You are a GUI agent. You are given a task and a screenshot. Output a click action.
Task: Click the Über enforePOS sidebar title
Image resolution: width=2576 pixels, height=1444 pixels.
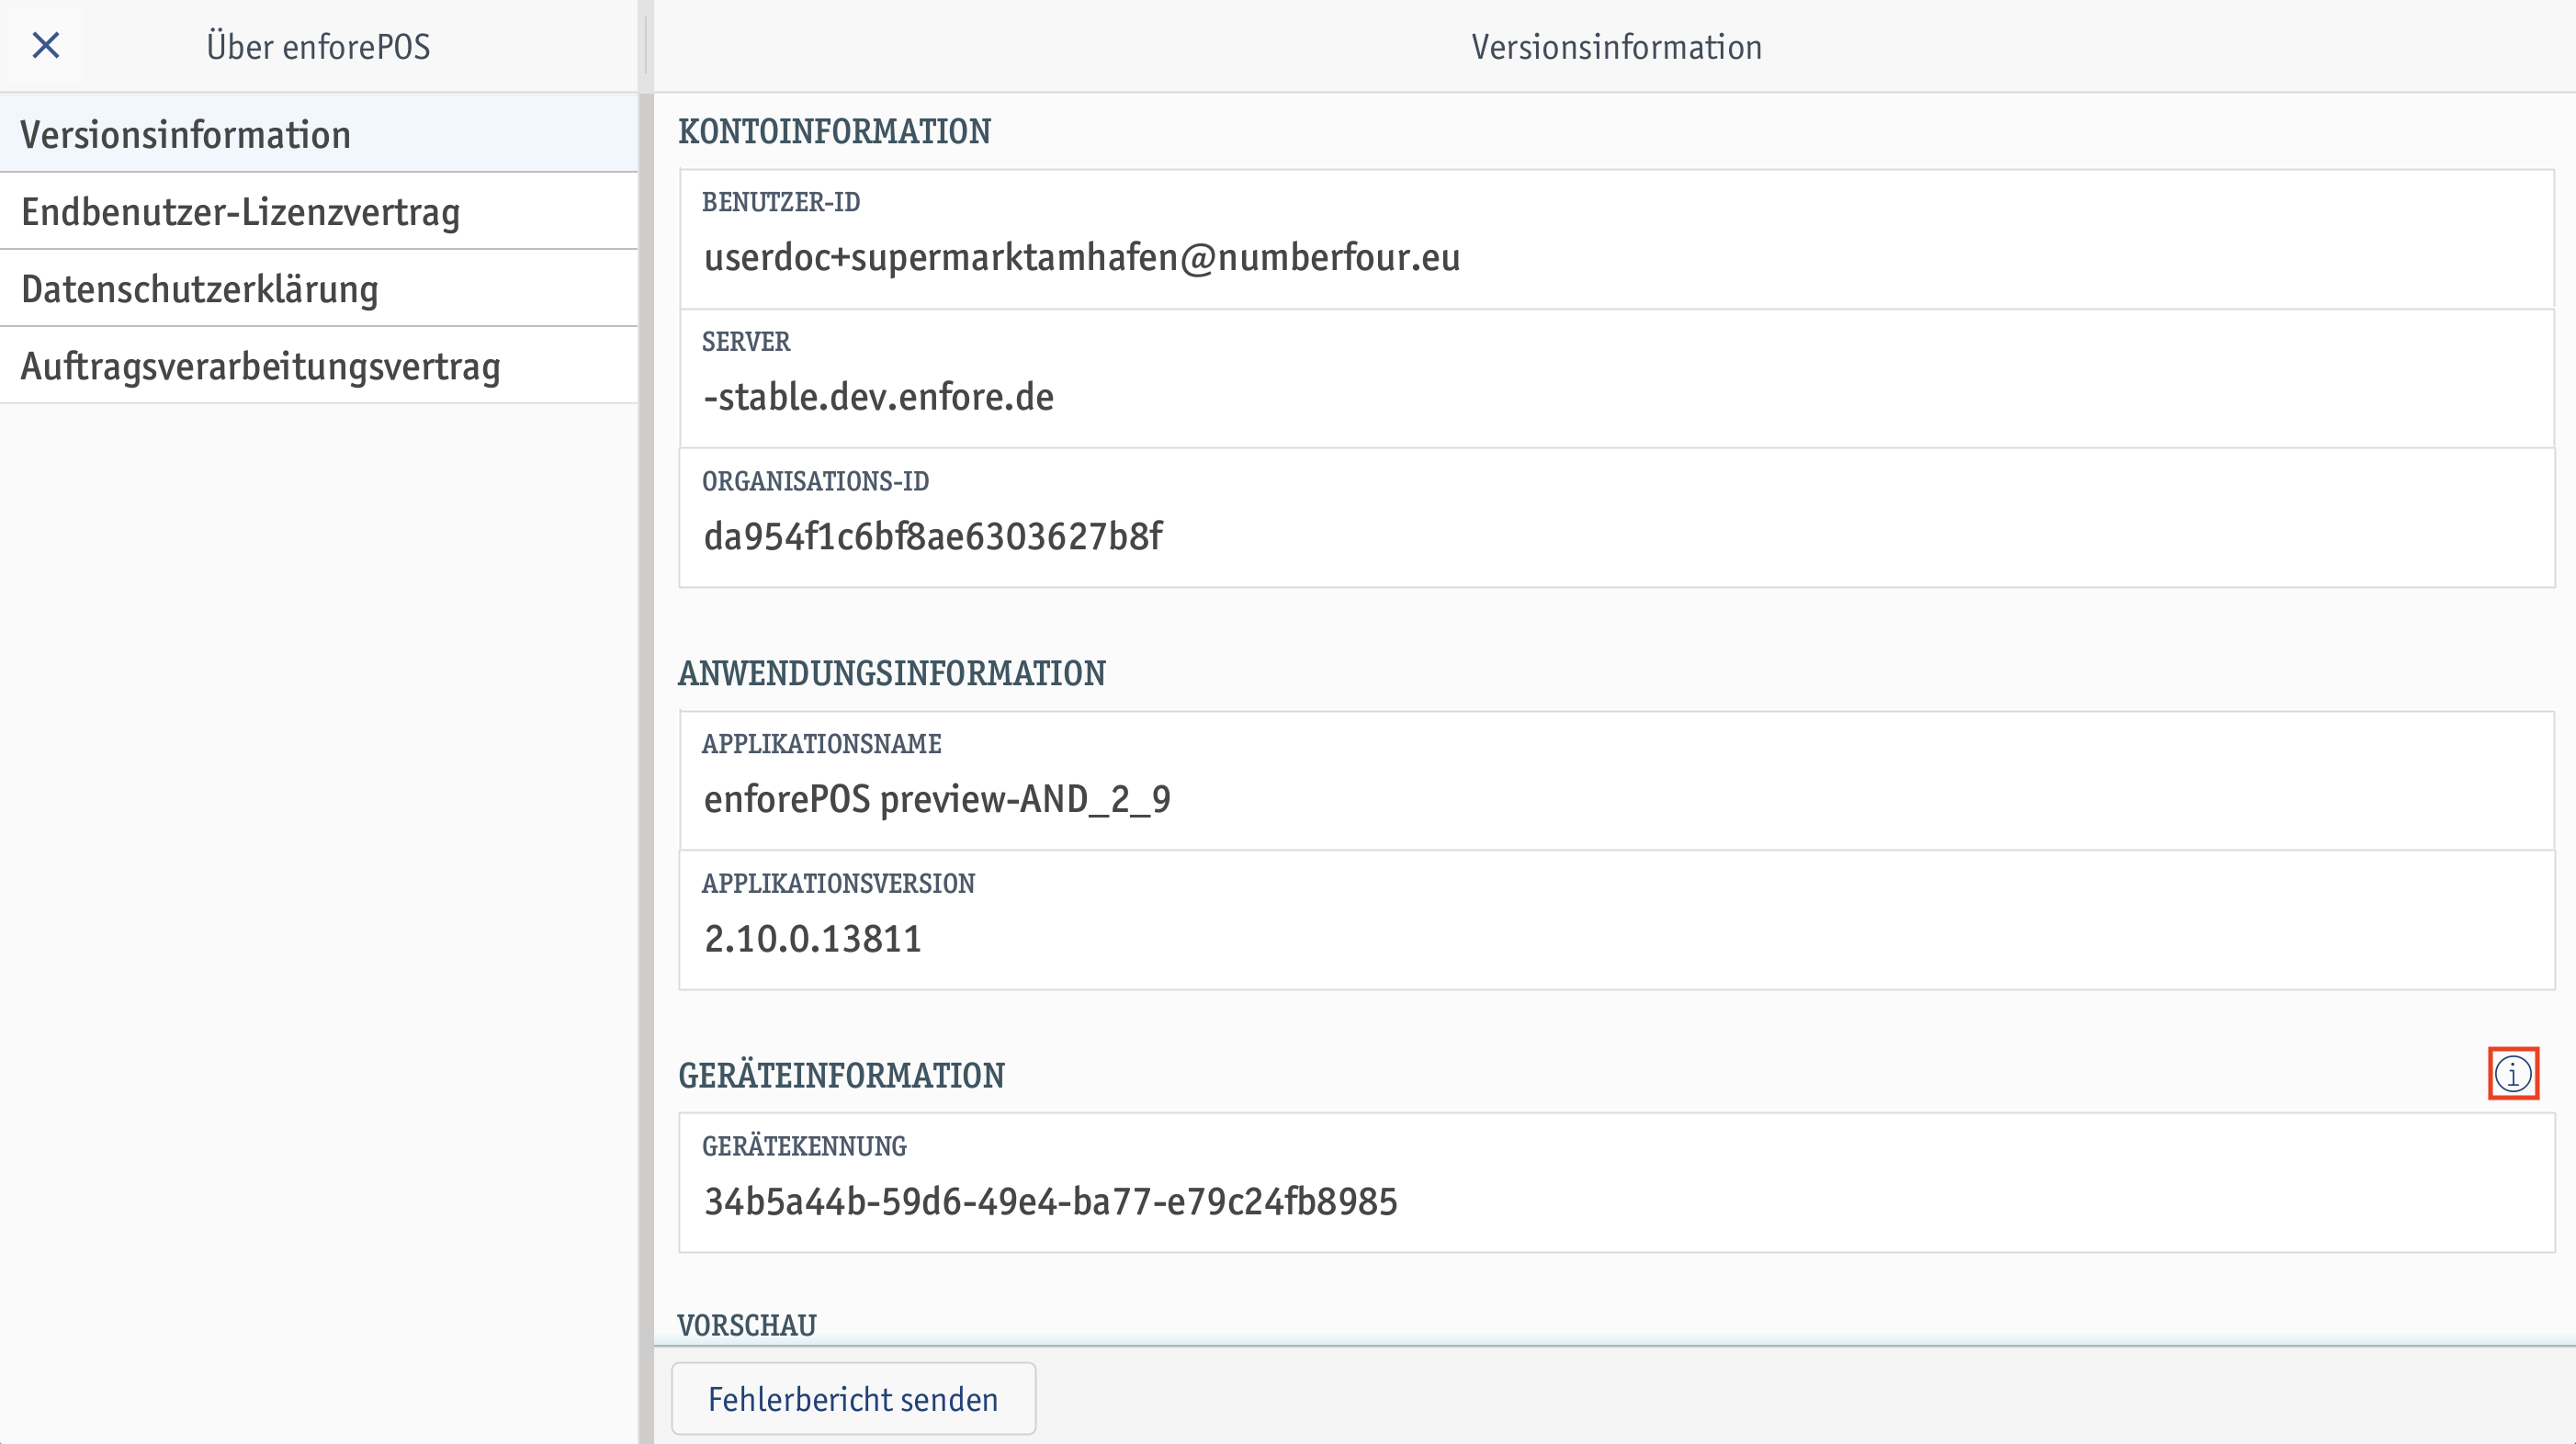click(318, 46)
